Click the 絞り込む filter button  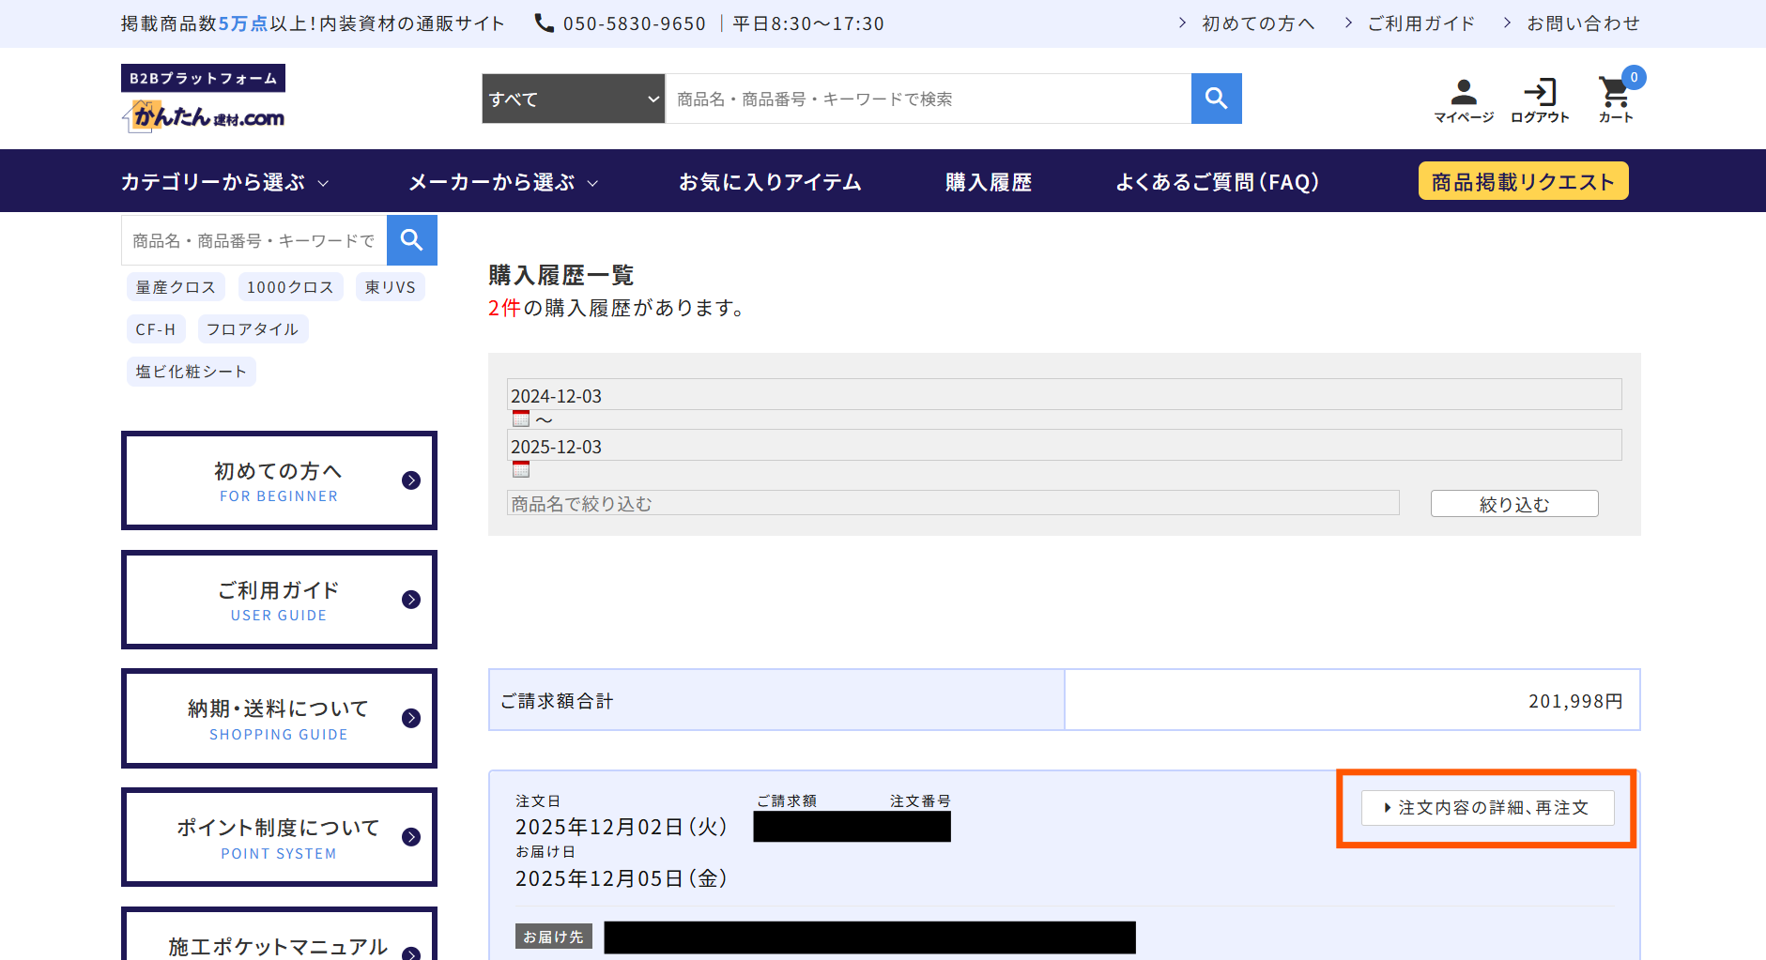[1513, 503]
